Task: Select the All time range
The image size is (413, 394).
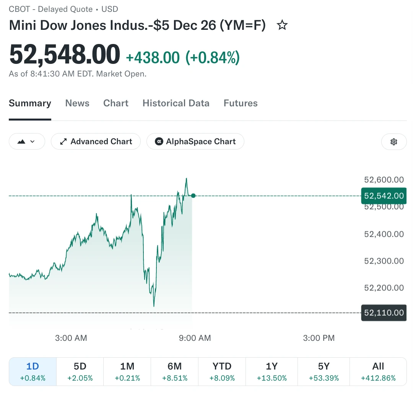Action: tap(378, 371)
